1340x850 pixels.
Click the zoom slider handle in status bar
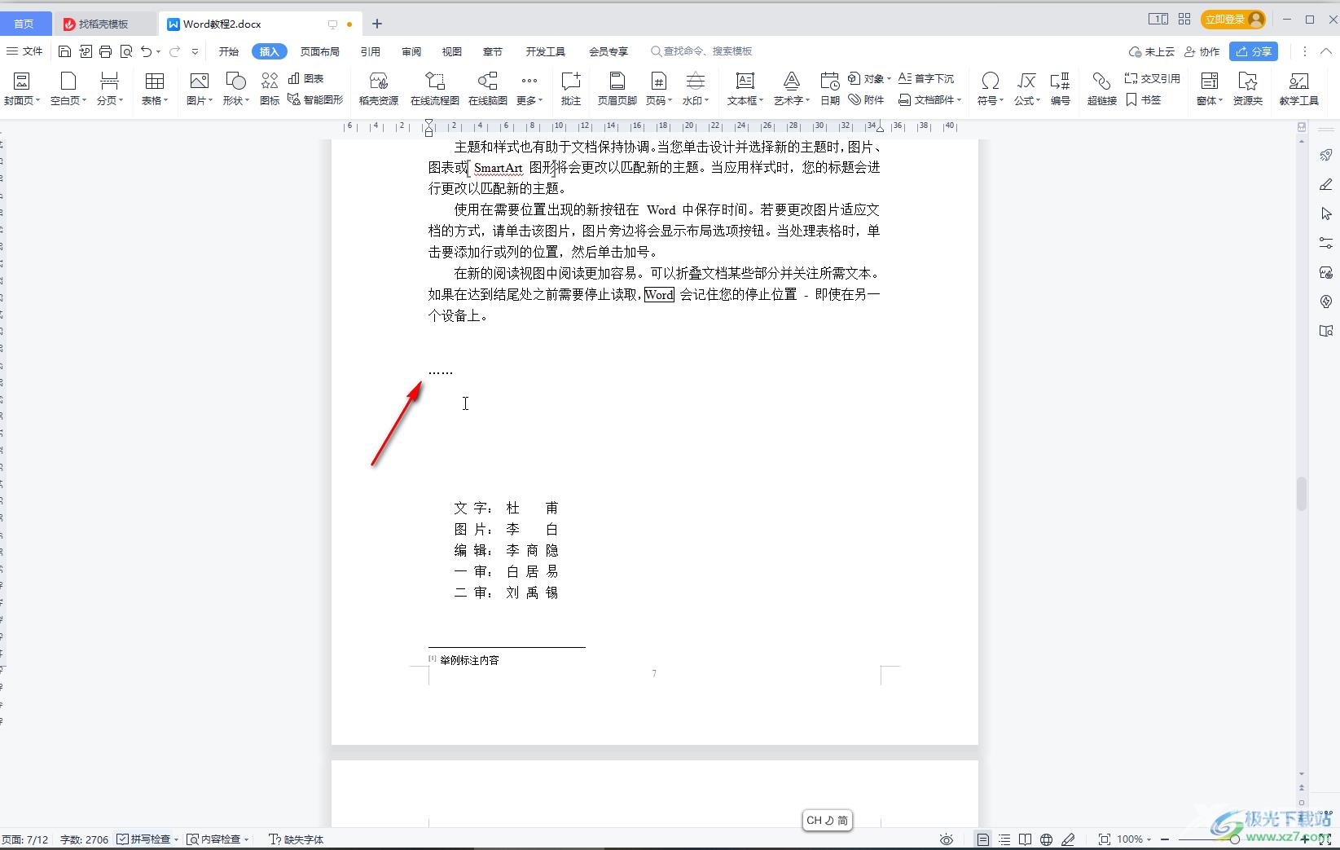[1235, 839]
